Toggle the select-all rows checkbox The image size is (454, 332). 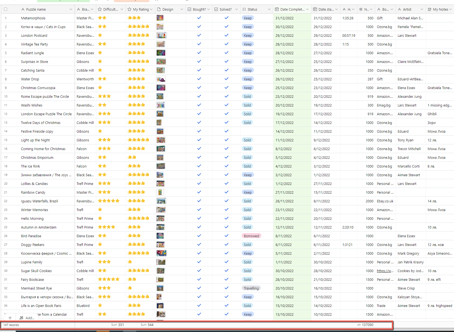pos(5,9)
